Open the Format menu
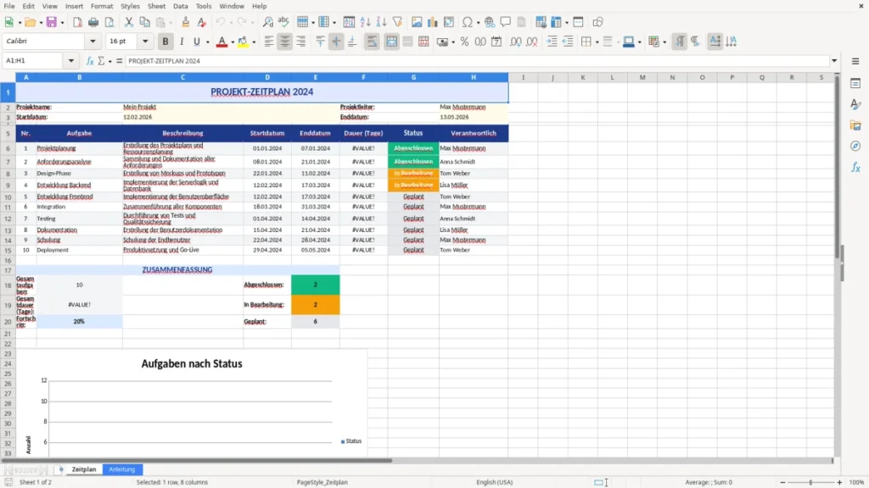869x488 pixels. pyautogui.click(x=102, y=6)
